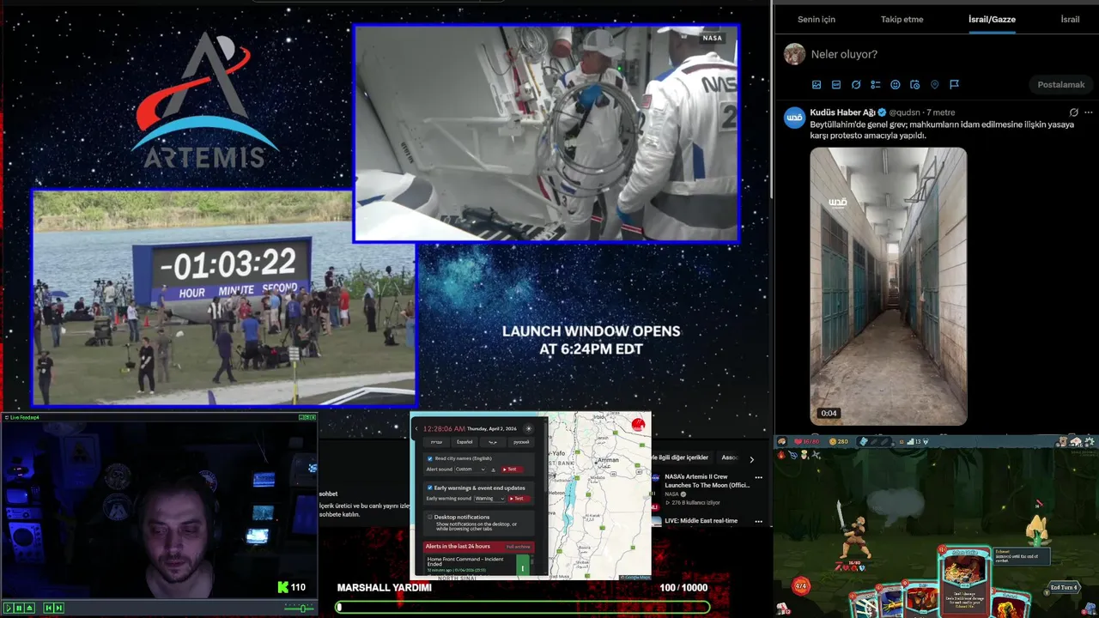Skip to previous track in Live Feed player
Viewport: 1099px width, 618px height.
click(48, 609)
